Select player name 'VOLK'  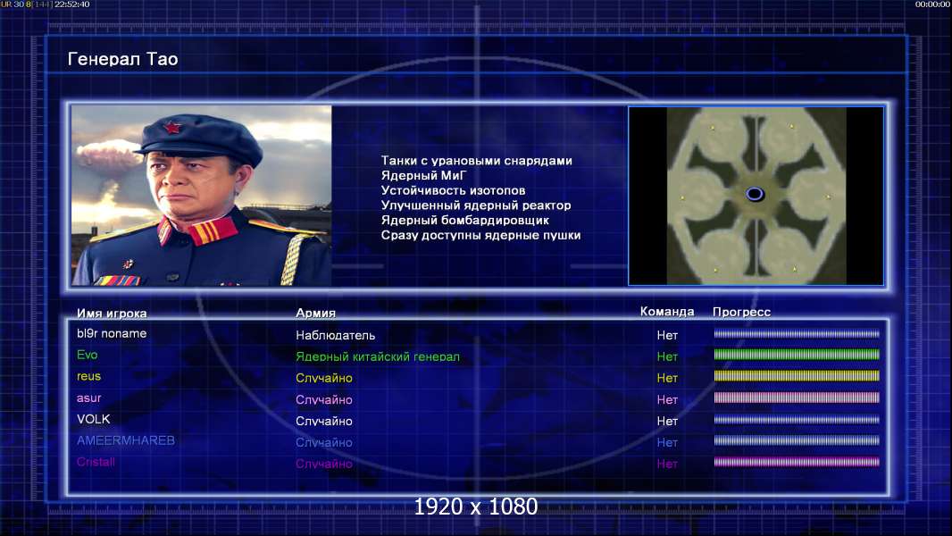coord(94,419)
